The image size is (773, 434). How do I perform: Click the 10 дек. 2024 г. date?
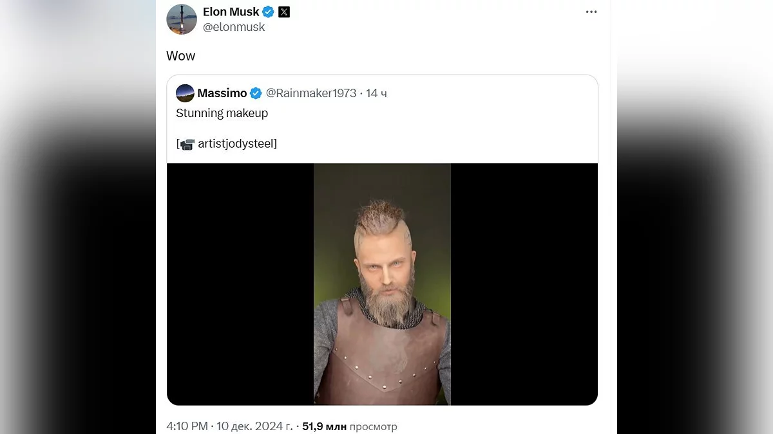[254, 426]
